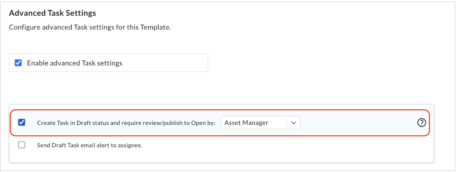The image size is (456, 172).
Task: Disable the Enable advanced Task settings checkbox
Action: pos(18,63)
